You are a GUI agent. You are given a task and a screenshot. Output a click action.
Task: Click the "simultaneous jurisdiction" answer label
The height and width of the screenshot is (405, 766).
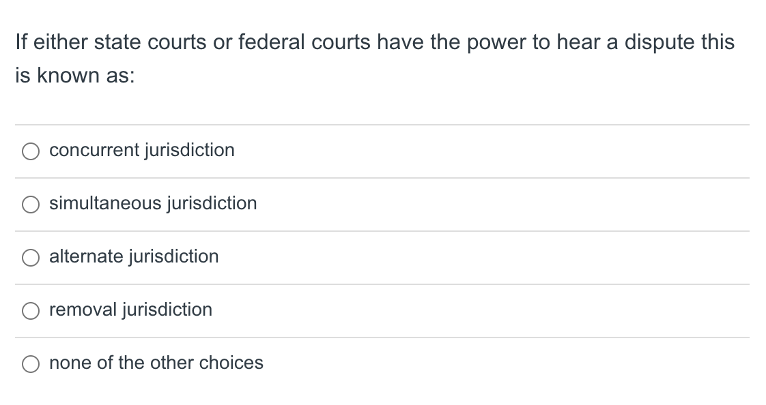(x=153, y=203)
